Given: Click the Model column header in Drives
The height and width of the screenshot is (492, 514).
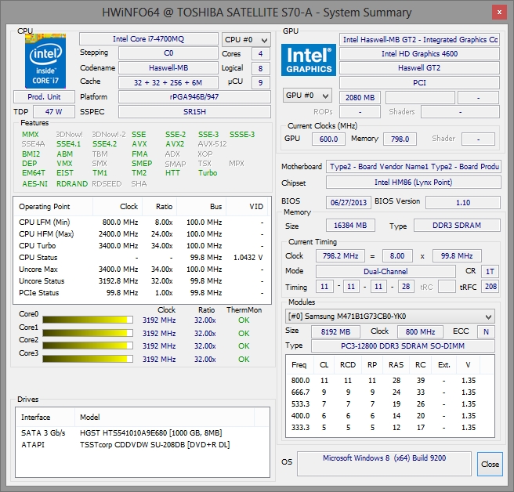Looking at the screenshot, I should tap(165, 418).
